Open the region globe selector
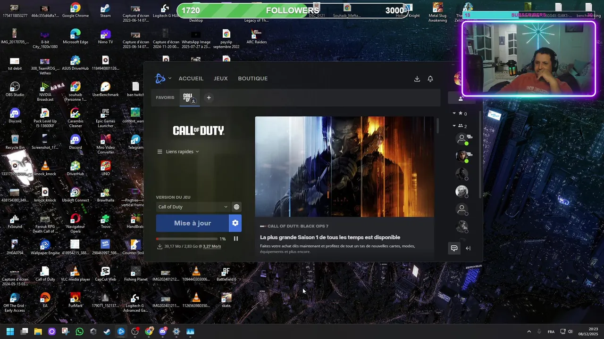The height and width of the screenshot is (339, 604). (x=236, y=207)
